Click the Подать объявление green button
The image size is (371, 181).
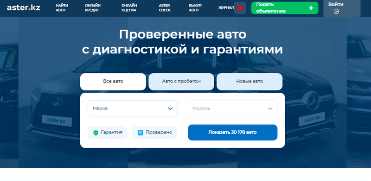click(x=285, y=8)
